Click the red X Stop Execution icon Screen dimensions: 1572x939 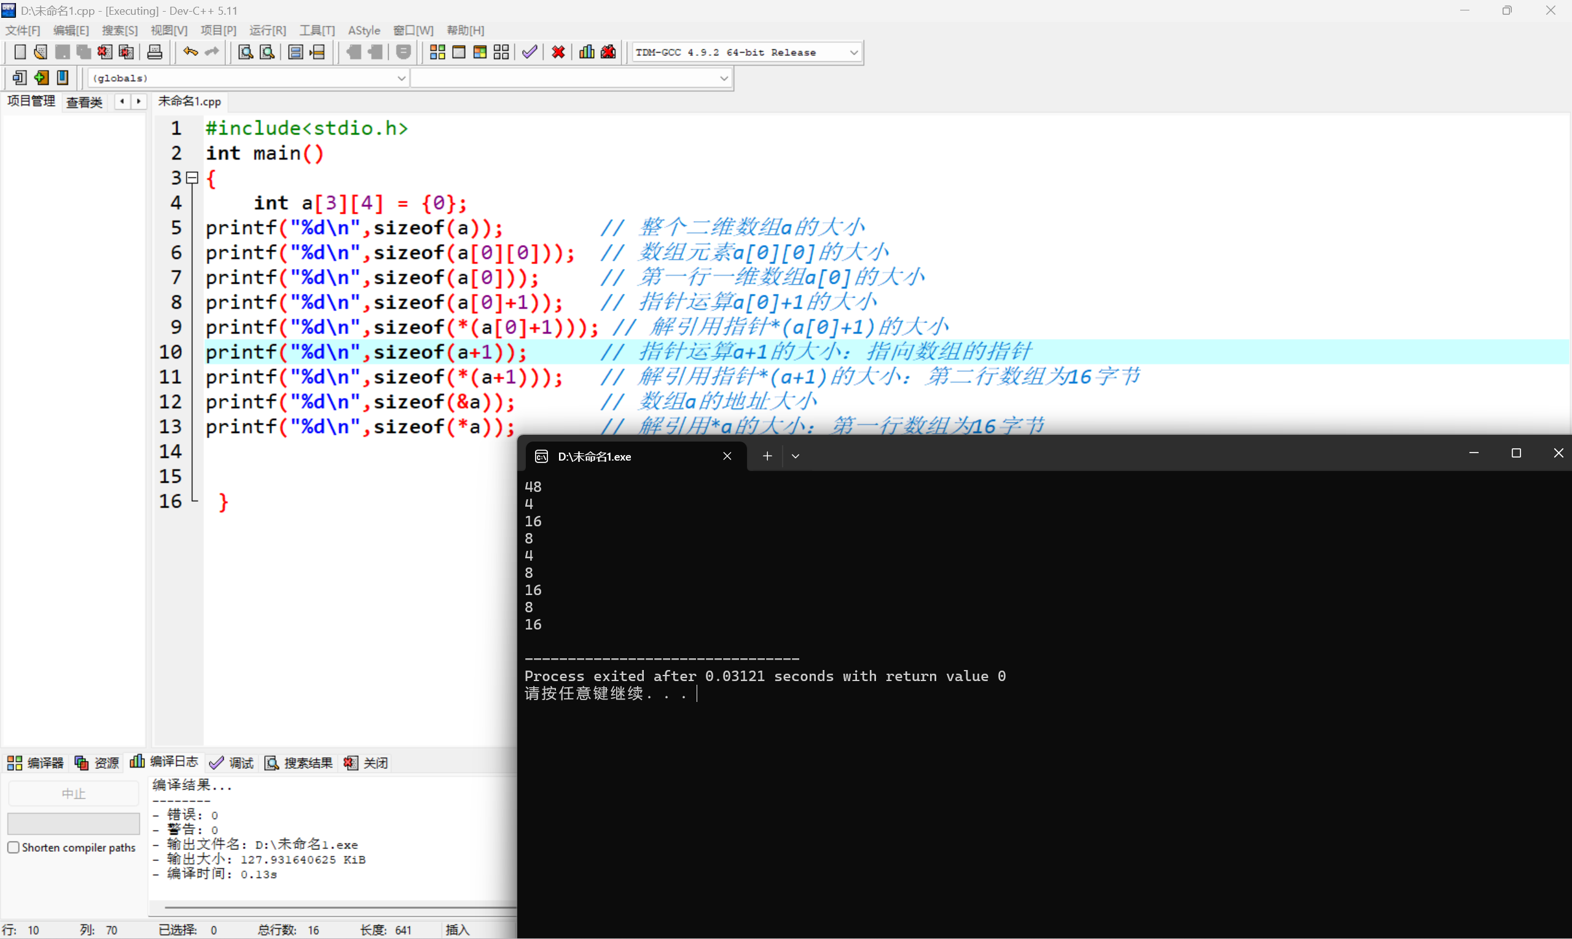tap(558, 52)
